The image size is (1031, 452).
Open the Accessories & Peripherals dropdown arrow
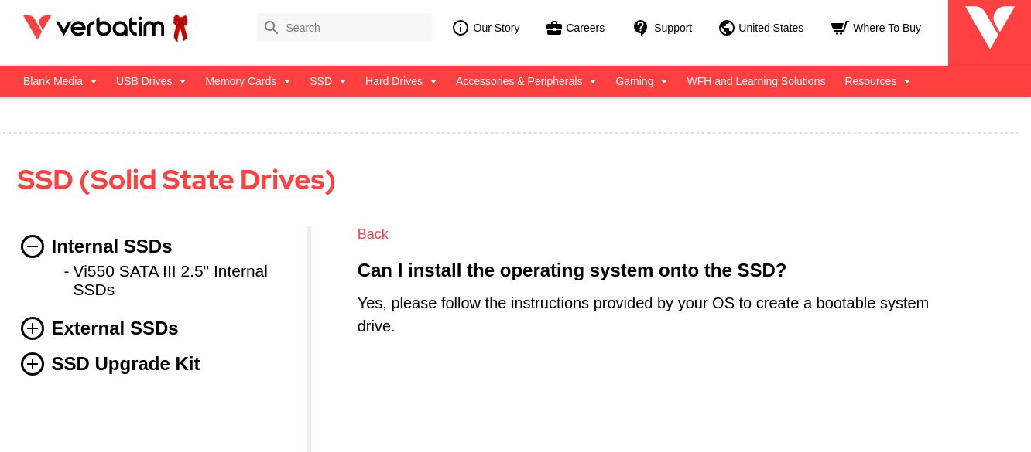pos(593,81)
